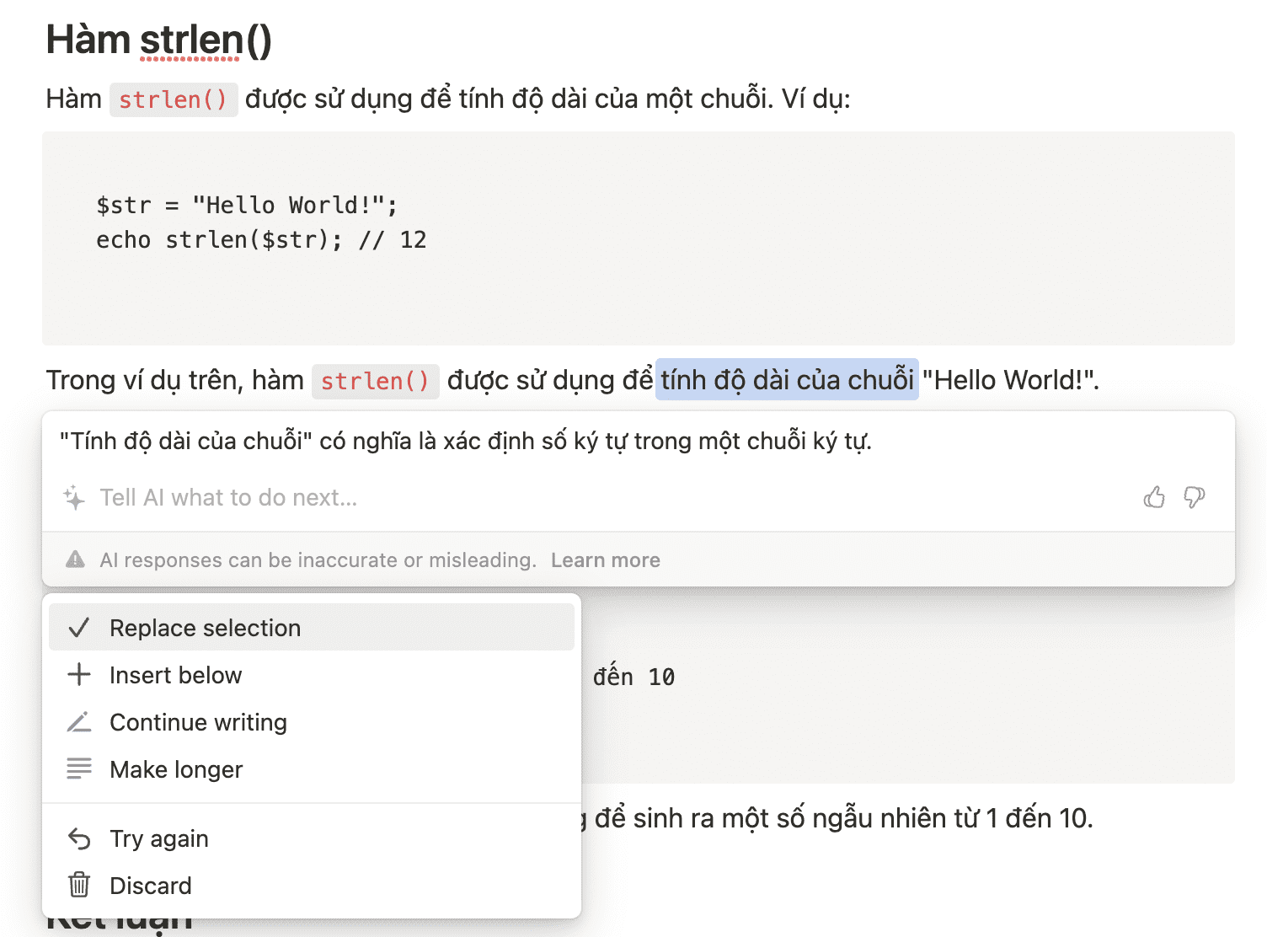Click the highlighted text 'tính độ dài của chuỗi'
The height and width of the screenshot is (937, 1267).
tap(787, 380)
